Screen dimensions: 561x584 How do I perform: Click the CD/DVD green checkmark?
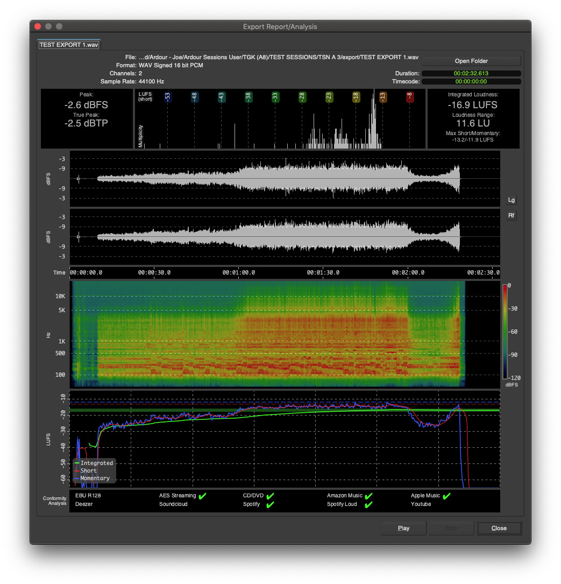pyautogui.click(x=270, y=496)
